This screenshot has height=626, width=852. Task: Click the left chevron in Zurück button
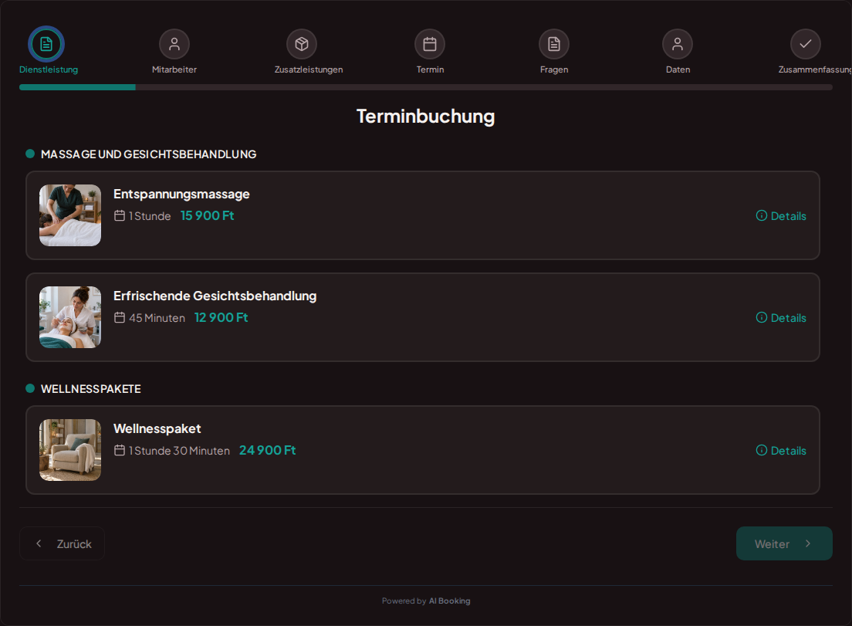pos(39,543)
